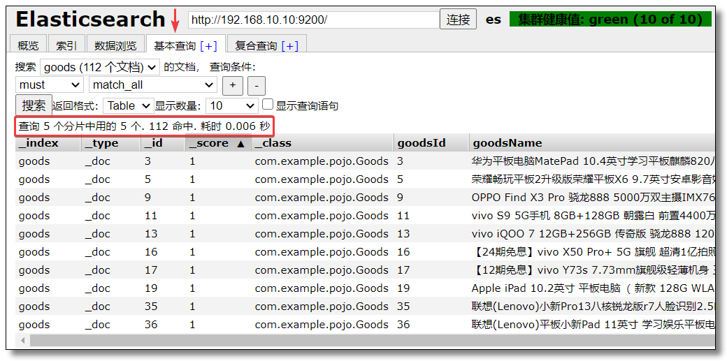The image size is (727, 361).
Task: Add new basic query with [+] after 基本查询
Action: [208, 45]
